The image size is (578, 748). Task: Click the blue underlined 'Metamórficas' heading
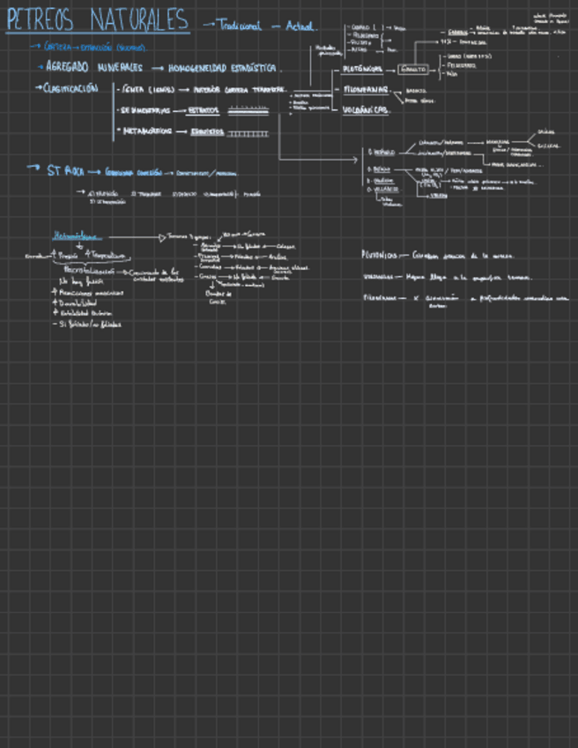(77, 236)
